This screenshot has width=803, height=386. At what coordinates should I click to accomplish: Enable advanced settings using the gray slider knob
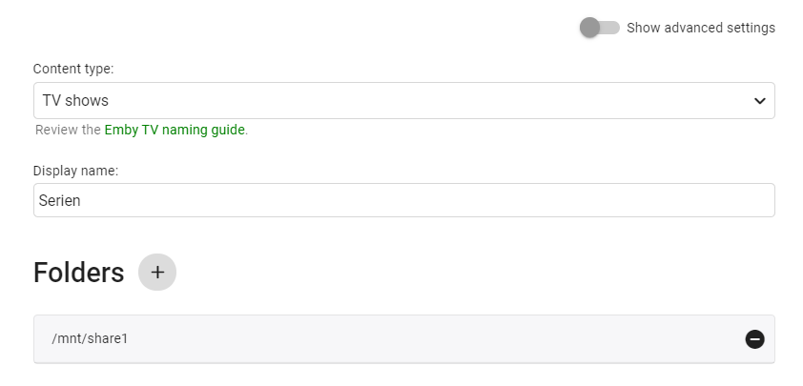(589, 28)
